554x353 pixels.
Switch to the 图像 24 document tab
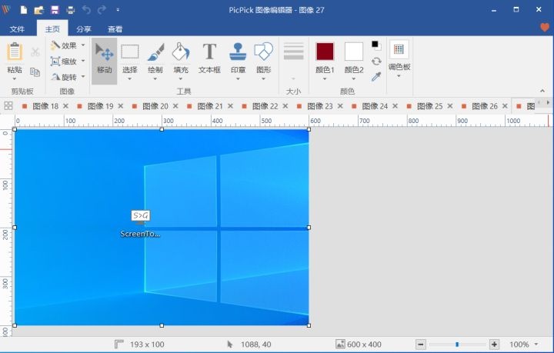[375, 106]
